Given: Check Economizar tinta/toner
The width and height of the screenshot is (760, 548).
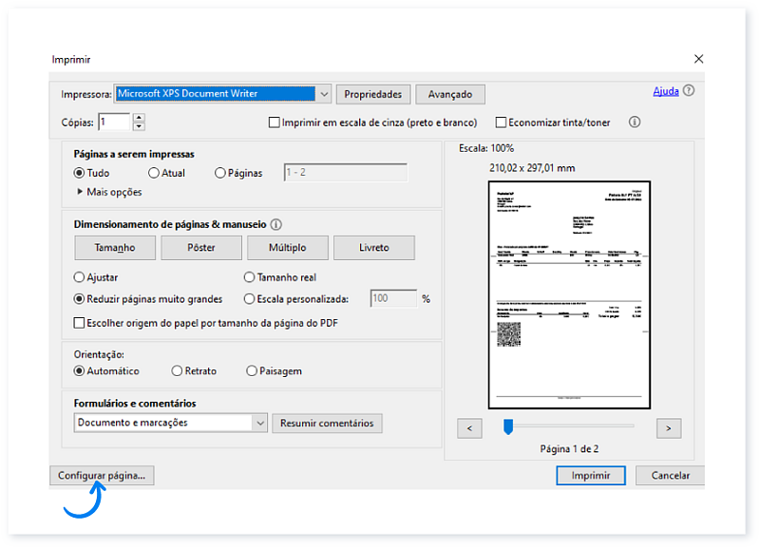Looking at the screenshot, I should [x=501, y=122].
